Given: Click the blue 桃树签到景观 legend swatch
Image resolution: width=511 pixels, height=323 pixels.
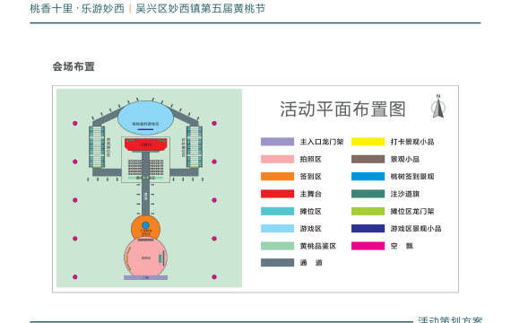Looking at the screenshot, I should click(x=368, y=177).
